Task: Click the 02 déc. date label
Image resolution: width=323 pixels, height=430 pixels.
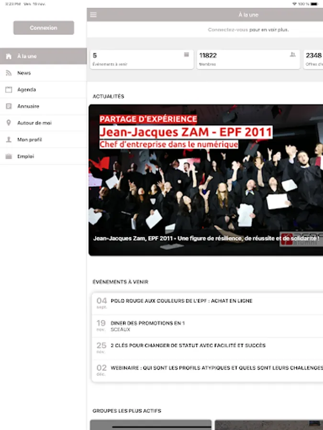Action: [x=101, y=370]
